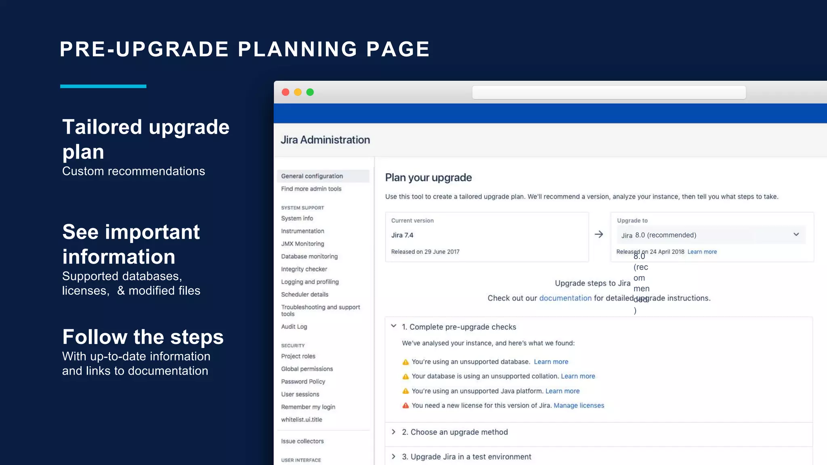Open JMX Monitoring in the sidebar
The height and width of the screenshot is (465, 827).
(x=302, y=244)
